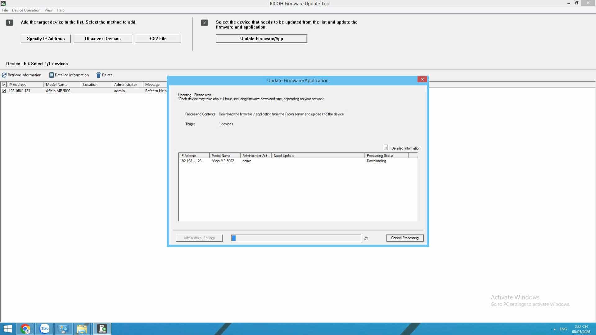This screenshot has width=596, height=335.
Task: Sort by IP Address column in dialog
Action: (194, 156)
